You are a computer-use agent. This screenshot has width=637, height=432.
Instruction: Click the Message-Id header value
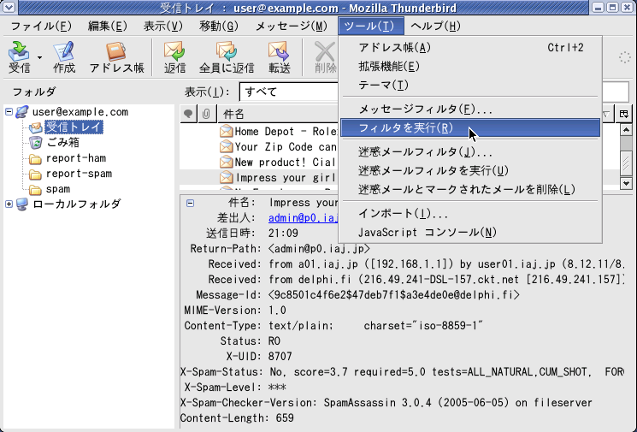point(394,295)
